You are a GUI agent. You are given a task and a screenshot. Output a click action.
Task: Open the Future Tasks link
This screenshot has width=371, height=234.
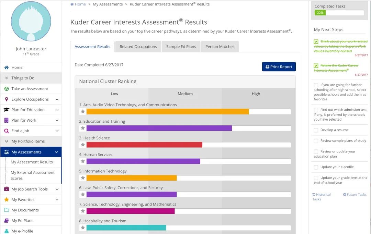pyautogui.click(x=355, y=195)
